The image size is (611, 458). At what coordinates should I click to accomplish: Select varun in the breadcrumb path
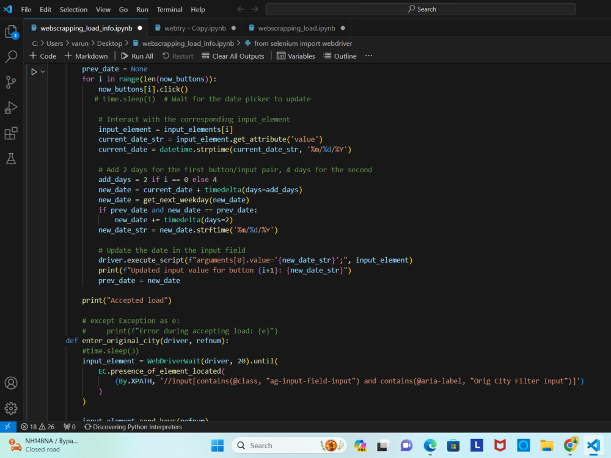(80, 43)
